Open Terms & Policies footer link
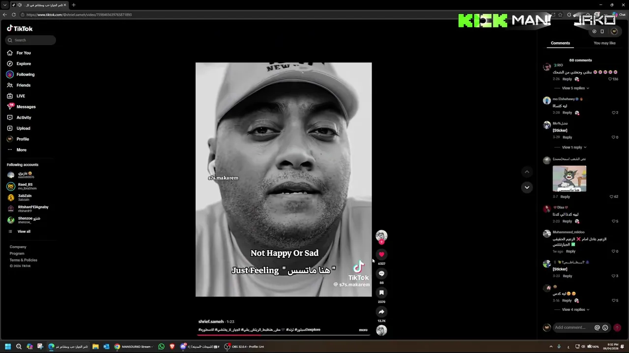This screenshot has height=353, width=629. click(x=24, y=260)
